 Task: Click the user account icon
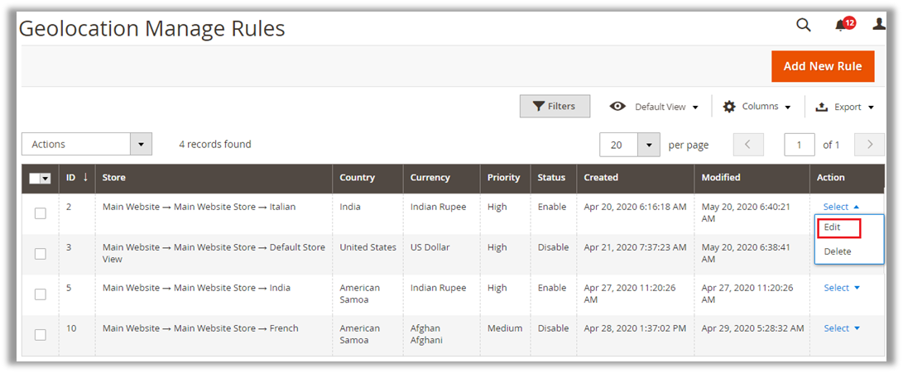(x=879, y=25)
